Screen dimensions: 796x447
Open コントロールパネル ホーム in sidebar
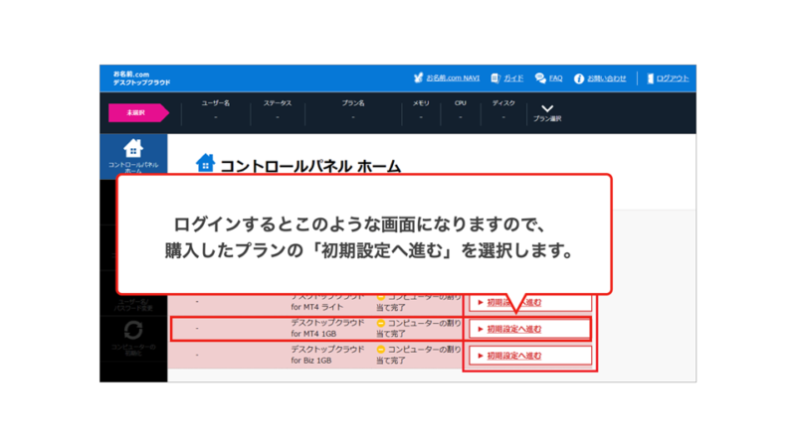(x=133, y=157)
